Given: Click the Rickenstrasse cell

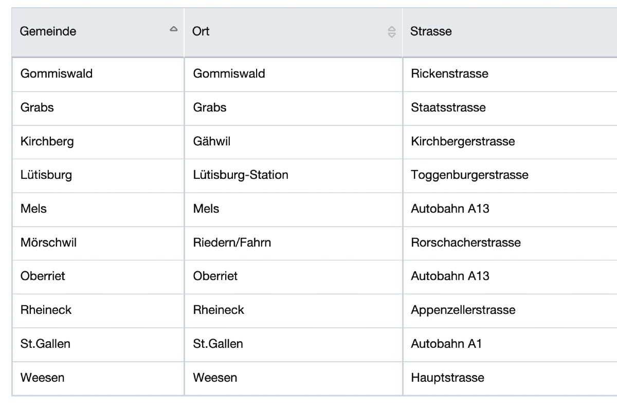Looking at the screenshot, I should click(x=449, y=73).
